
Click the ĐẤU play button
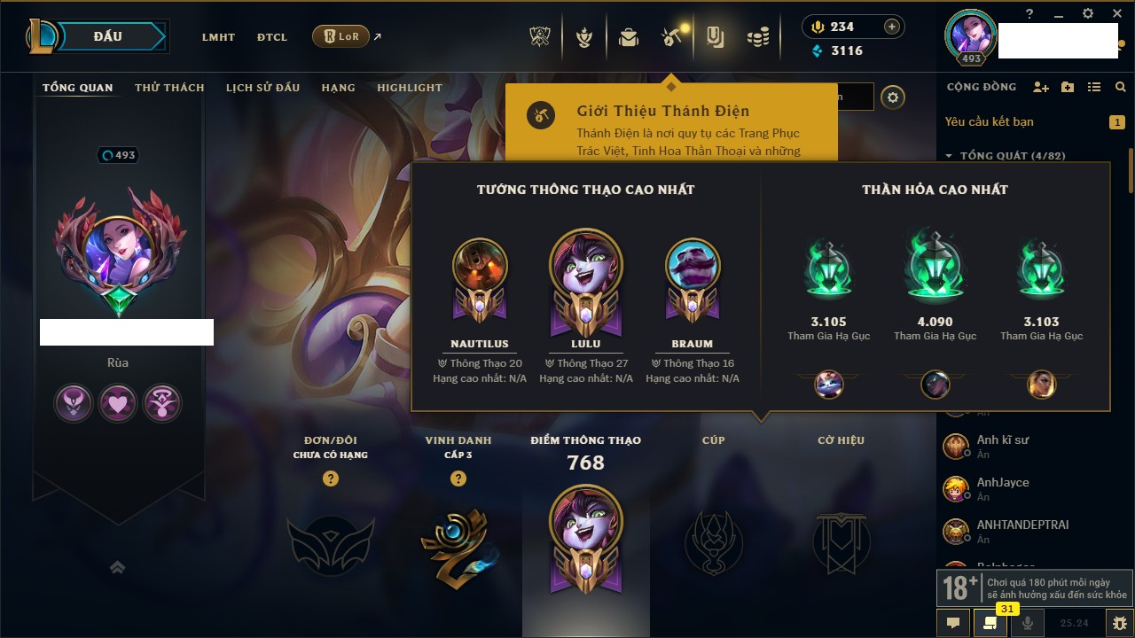click(x=107, y=36)
